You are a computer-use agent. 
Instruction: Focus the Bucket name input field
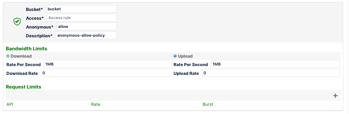coord(82,9)
